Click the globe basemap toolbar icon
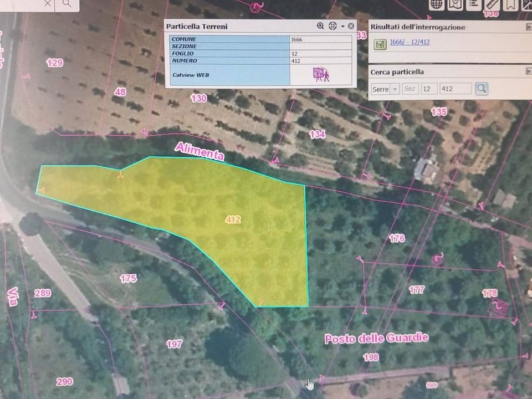 click(x=437, y=4)
